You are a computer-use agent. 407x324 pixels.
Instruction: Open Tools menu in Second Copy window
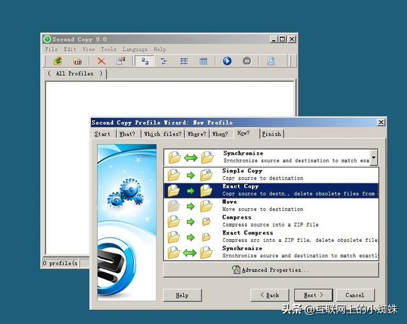[109, 49]
